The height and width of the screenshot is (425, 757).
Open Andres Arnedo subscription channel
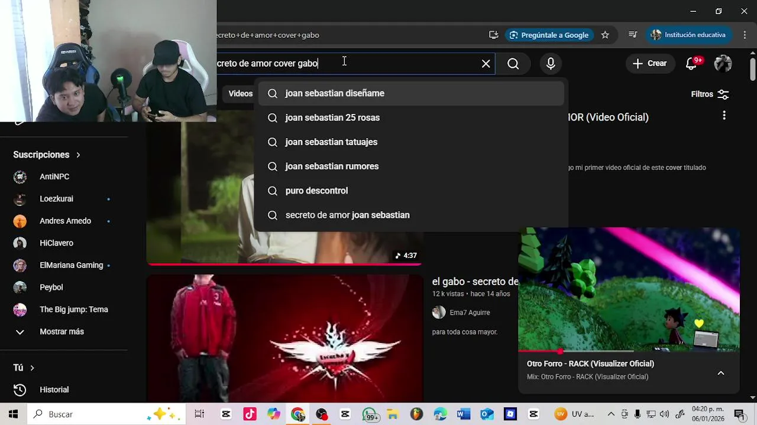(64, 221)
